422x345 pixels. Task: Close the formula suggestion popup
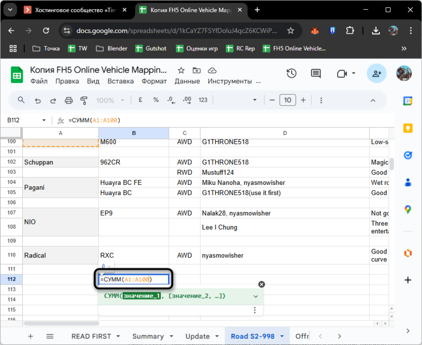261,285
